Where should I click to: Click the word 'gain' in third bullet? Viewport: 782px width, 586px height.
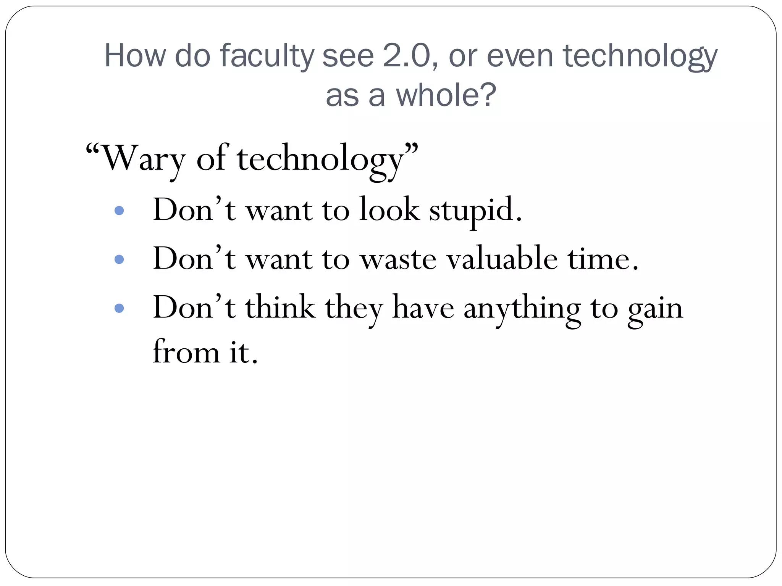pyautogui.click(x=655, y=309)
